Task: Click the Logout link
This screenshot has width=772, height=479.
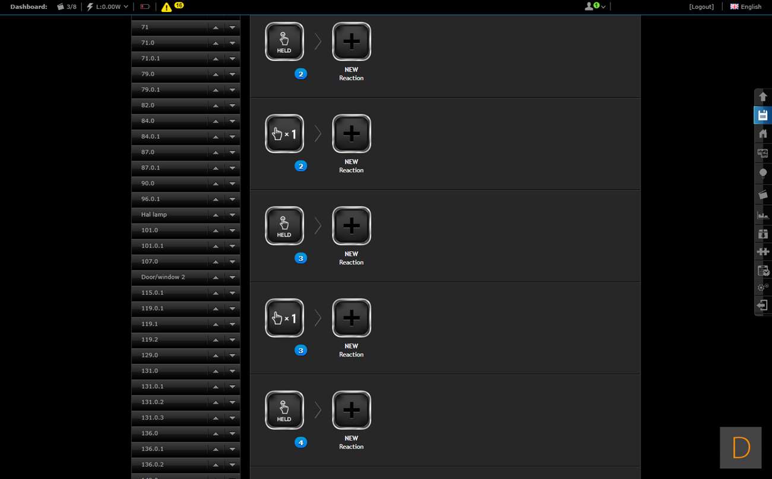Action: click(701, 7)
